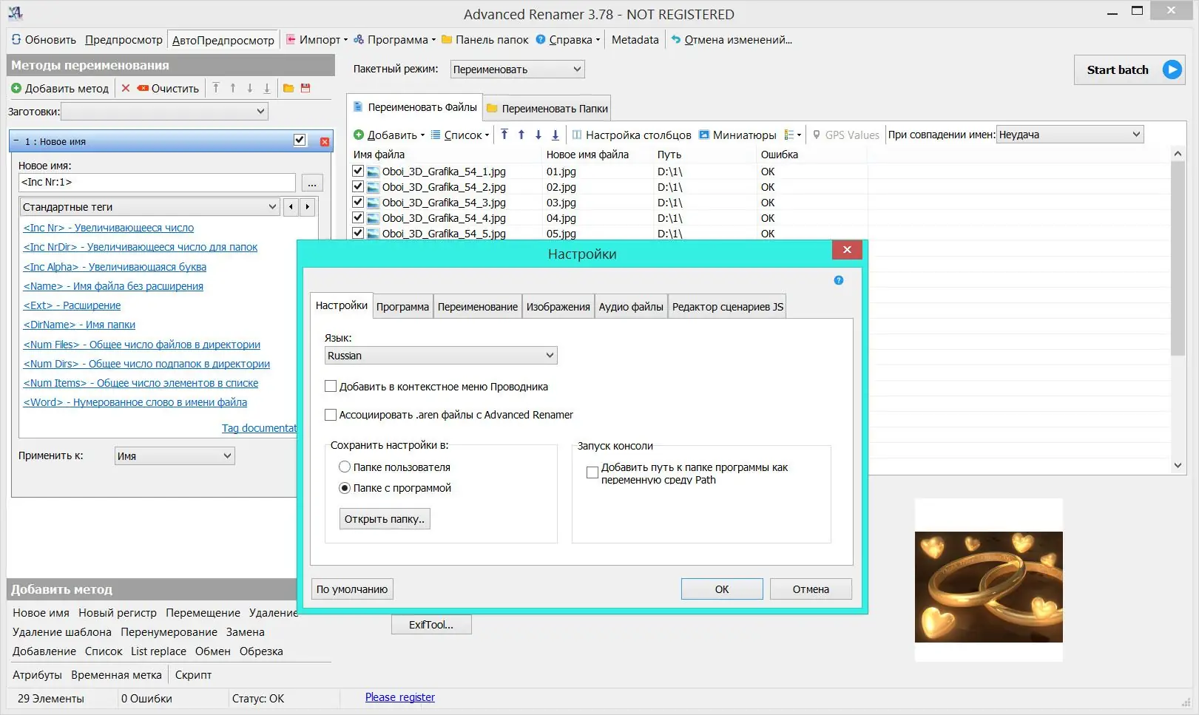
Task: Click the file list vertical scrollbar
Action: (x=1178, y=310)
